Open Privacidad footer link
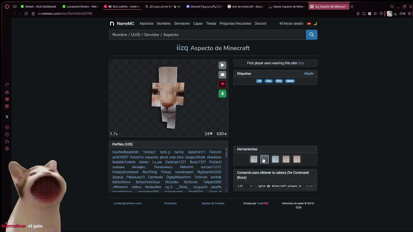Screen dimensions: 413x232 [x=170, y=203]
